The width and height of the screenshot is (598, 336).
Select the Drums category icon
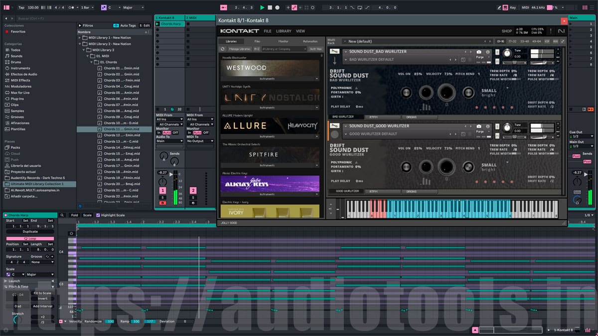click(6, 62)
